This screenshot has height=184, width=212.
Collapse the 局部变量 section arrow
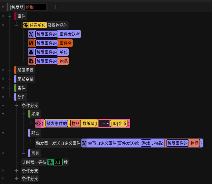coord(3,79)
